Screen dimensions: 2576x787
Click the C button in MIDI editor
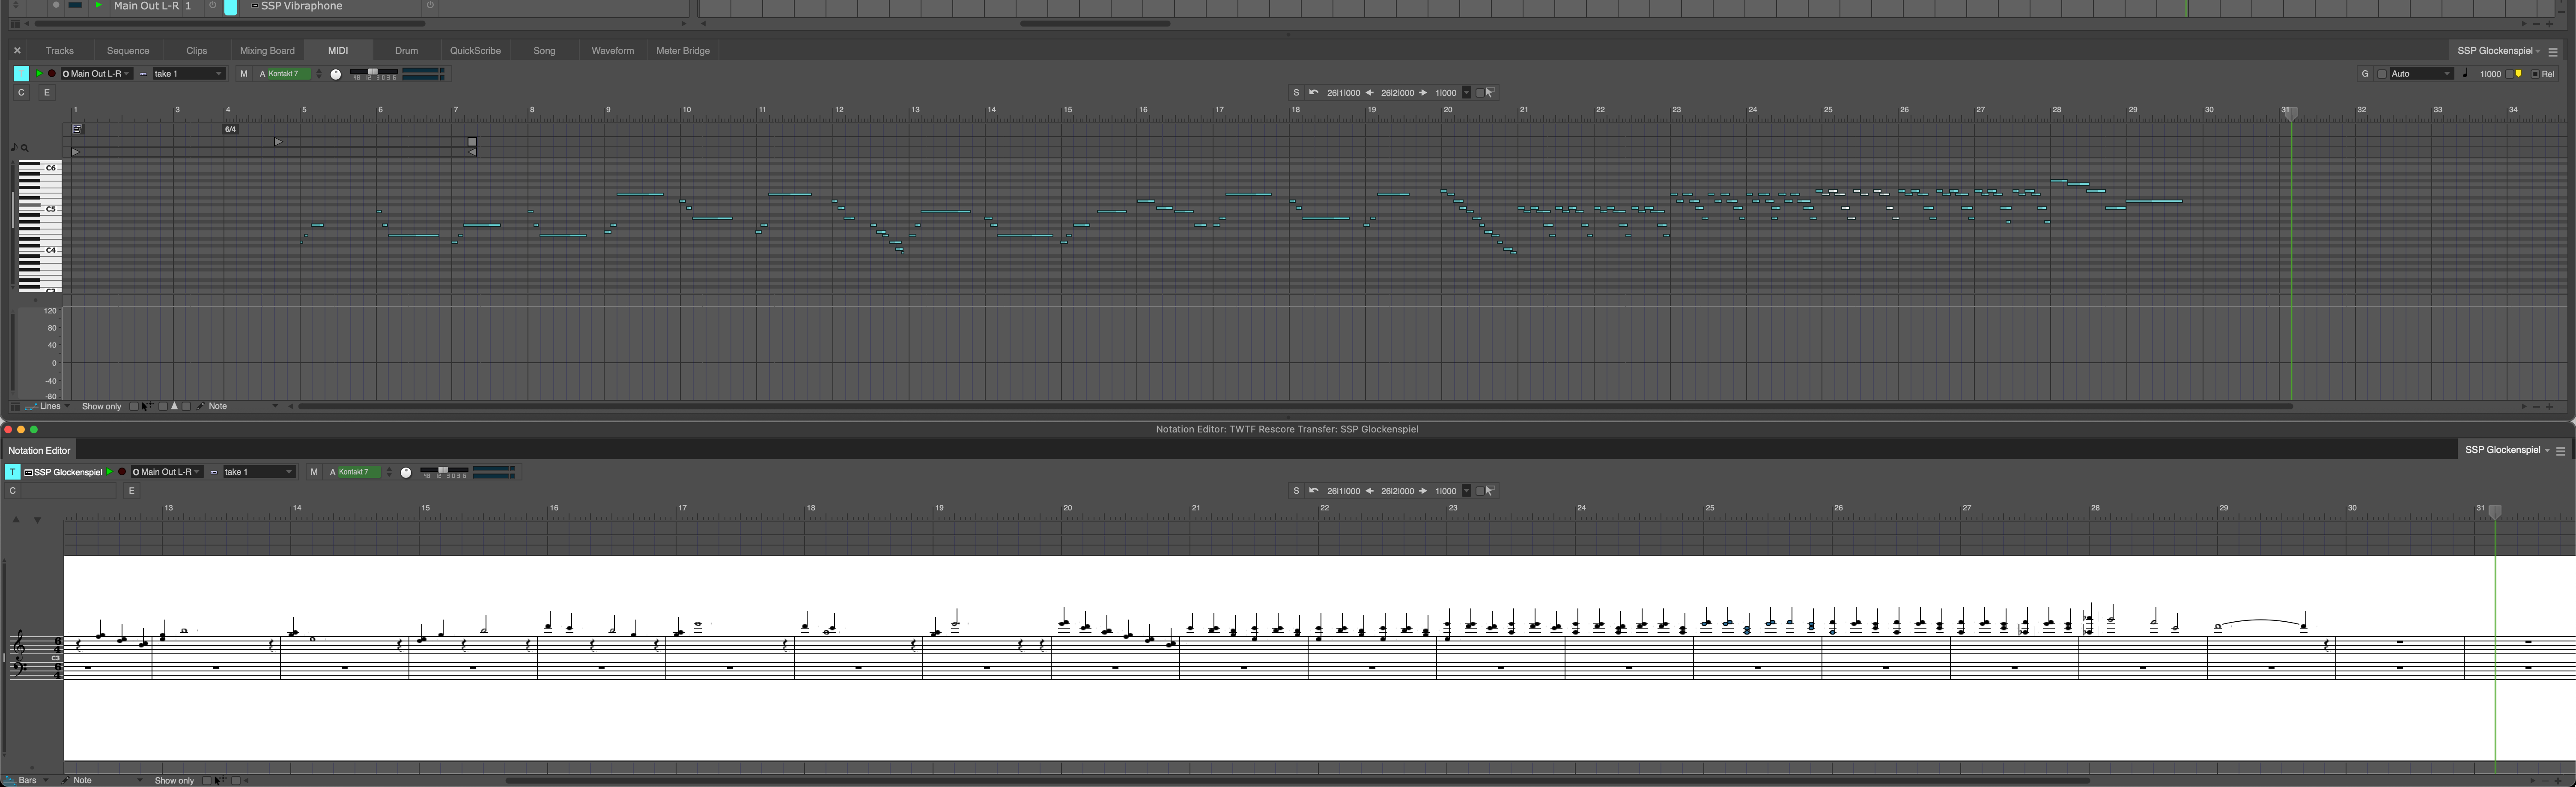pos(21,93)
